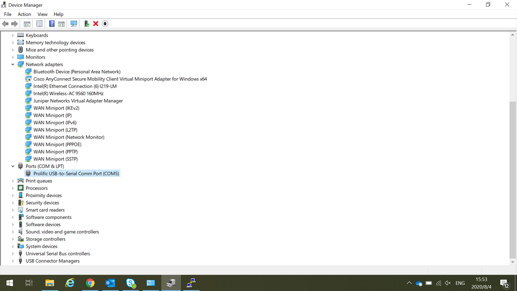Select Juniper Networks Virtual Adapter Manager
Viewport: 517px width, 291px height.
click(78, 100)
